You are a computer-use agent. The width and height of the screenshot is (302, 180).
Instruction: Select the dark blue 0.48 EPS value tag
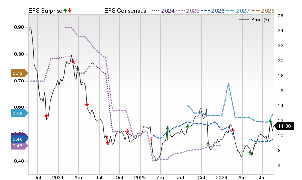[19, 139]
